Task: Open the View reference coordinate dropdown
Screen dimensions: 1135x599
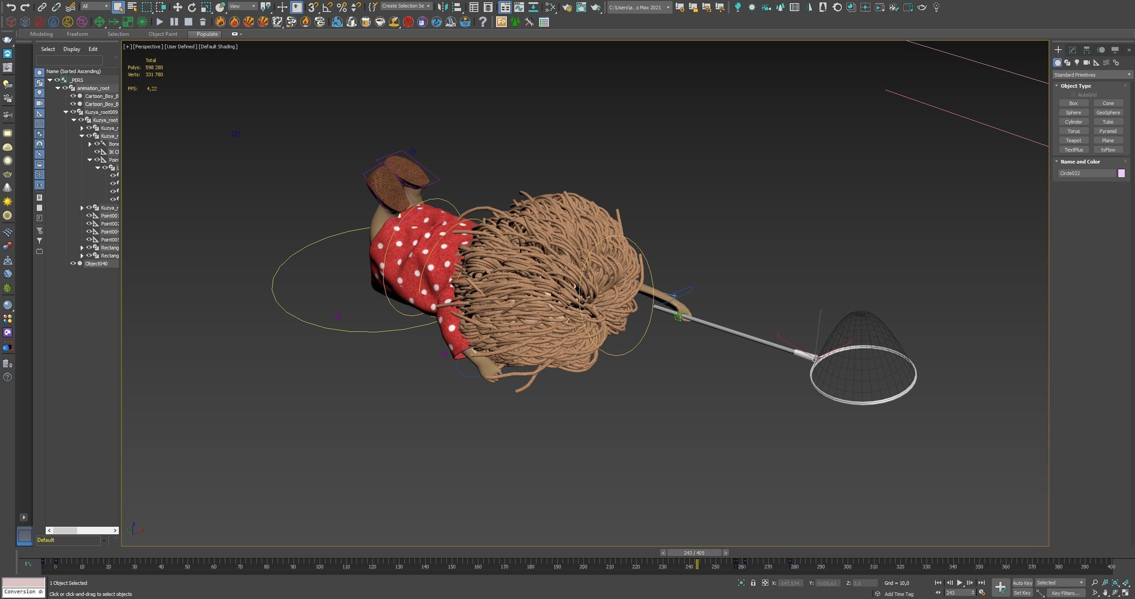Action: pos(243,6)
